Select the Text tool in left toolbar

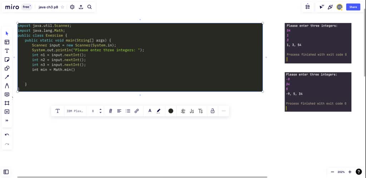7,51
